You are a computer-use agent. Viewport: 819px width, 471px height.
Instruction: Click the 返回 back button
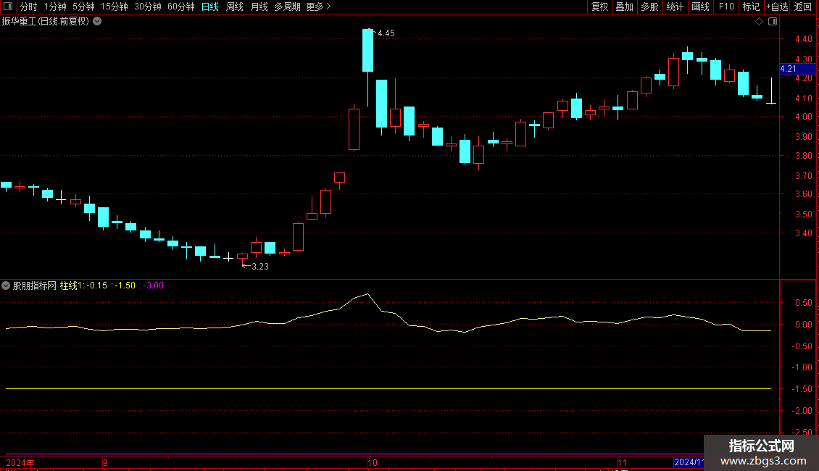803,7
